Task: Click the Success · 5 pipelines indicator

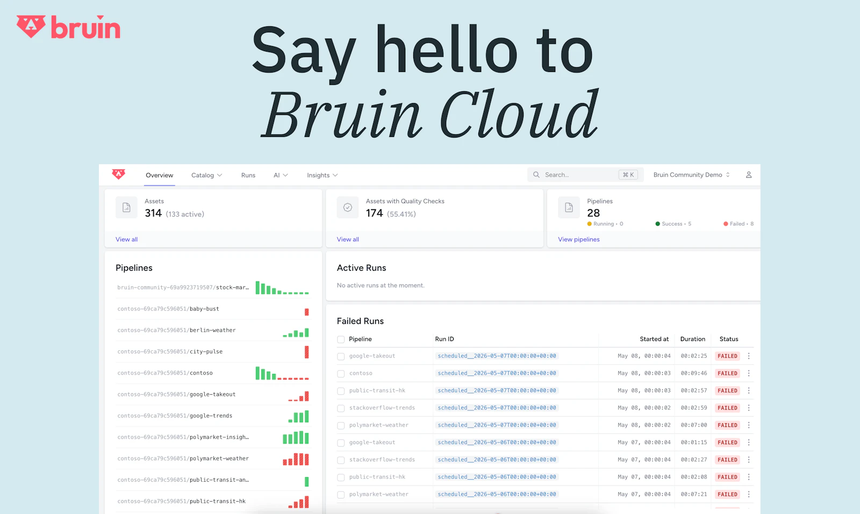Action: pos(673,224)
